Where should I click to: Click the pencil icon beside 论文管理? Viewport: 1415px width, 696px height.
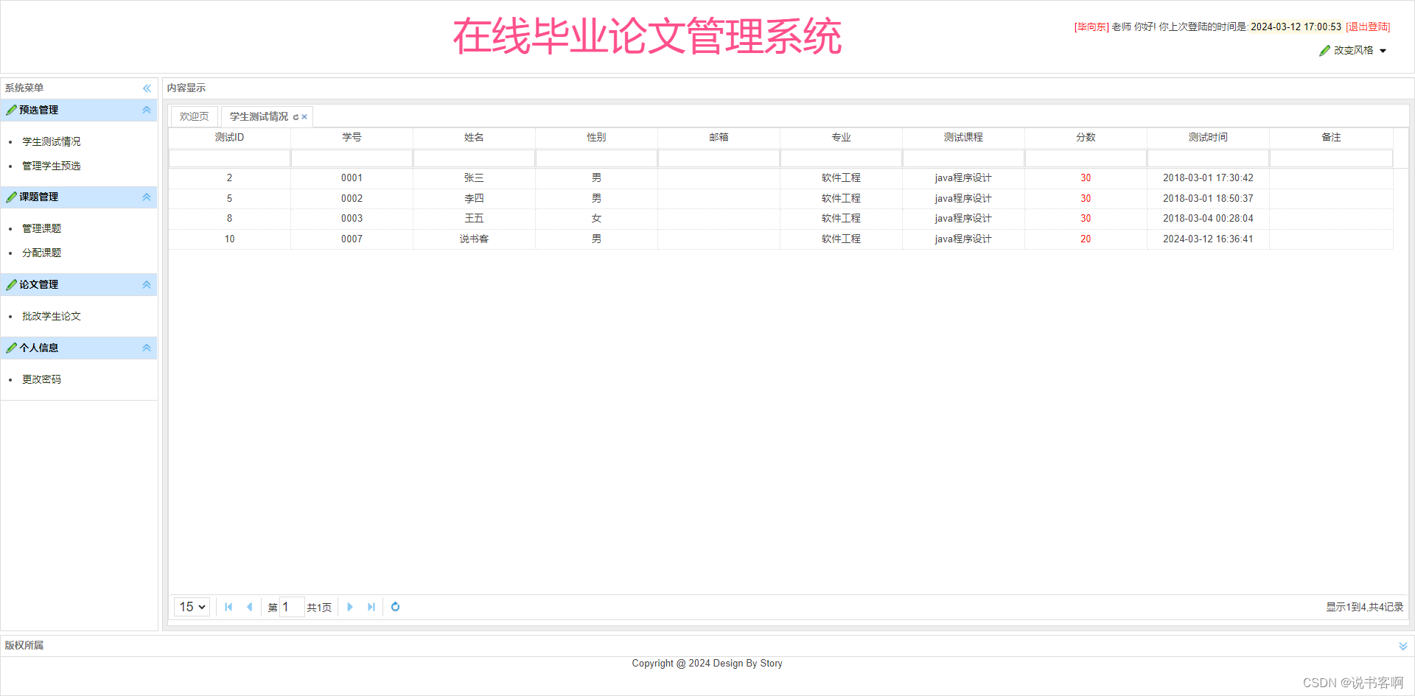pyautogui.click(x=11, y=284)
